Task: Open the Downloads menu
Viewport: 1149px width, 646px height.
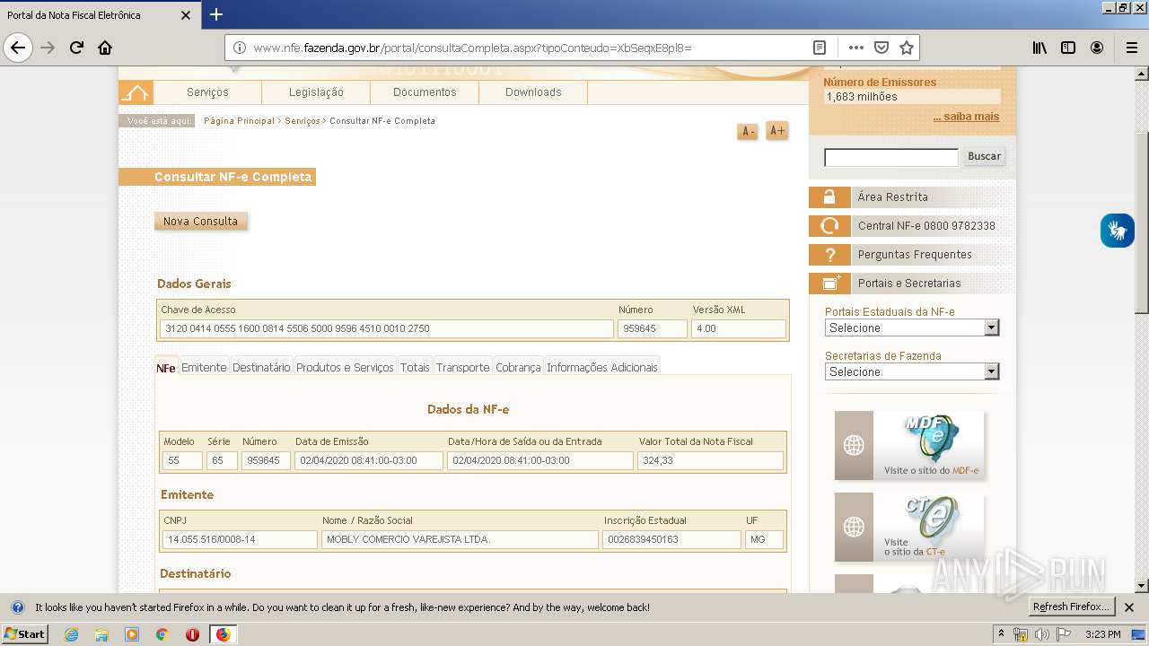Action: click(x=533, y=92)
